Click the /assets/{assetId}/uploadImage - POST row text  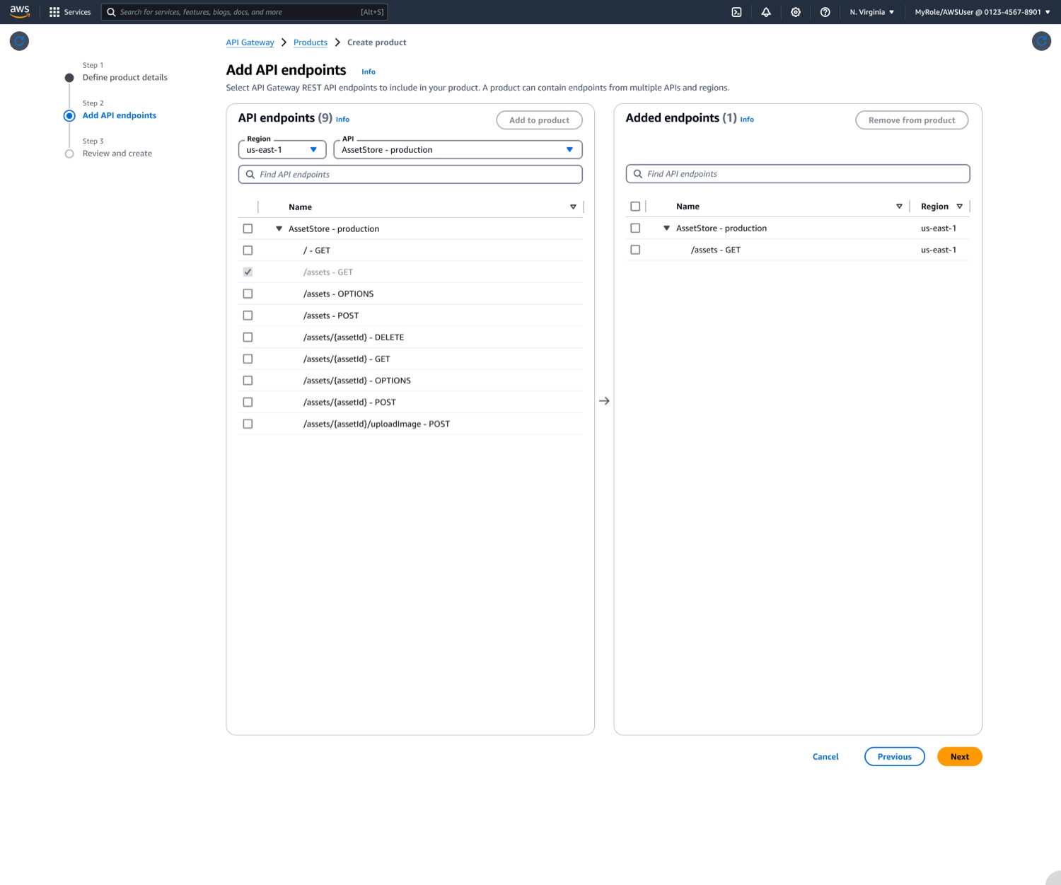[x=376, y=424]
